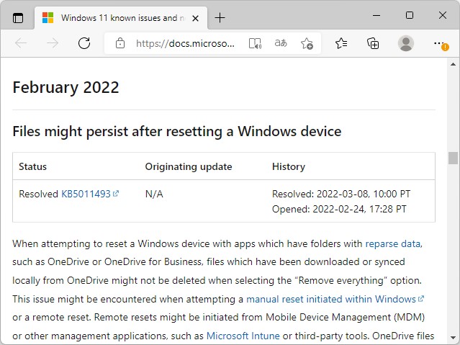Screen dimensions: 460x345
Task: Open the Collections panel
Action: 373,43
